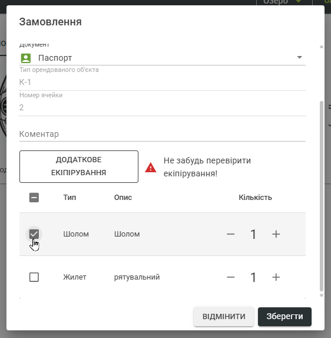Check the Жилет row checkbox
This screenshot has height=338, width=331.
coord(34,277)
